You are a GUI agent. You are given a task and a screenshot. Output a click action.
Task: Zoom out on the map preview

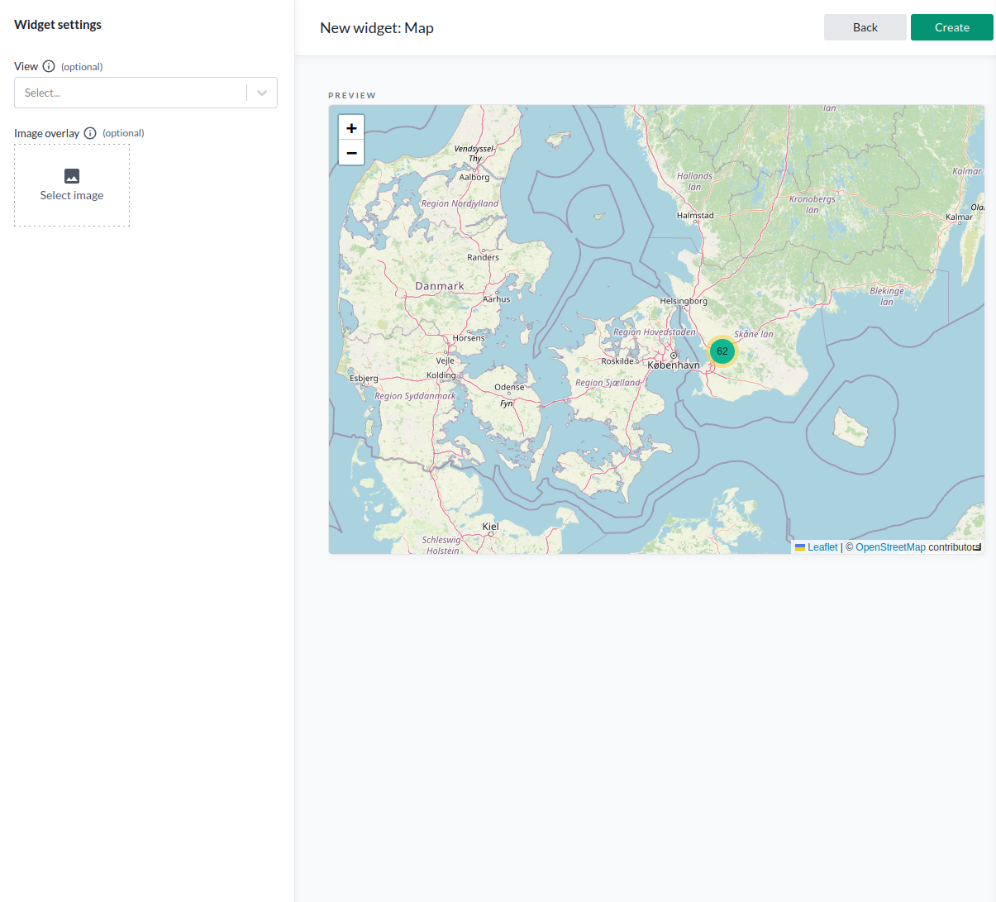(x=351, y=152)
